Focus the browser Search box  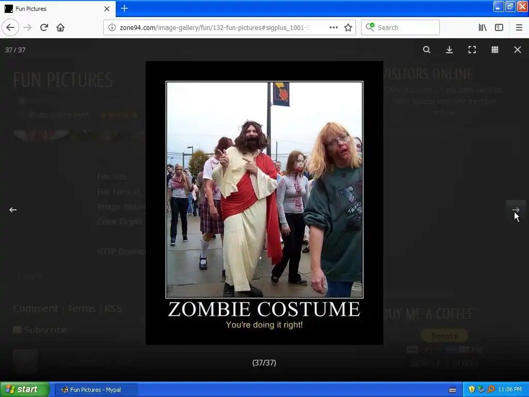(x=400, y=27)
